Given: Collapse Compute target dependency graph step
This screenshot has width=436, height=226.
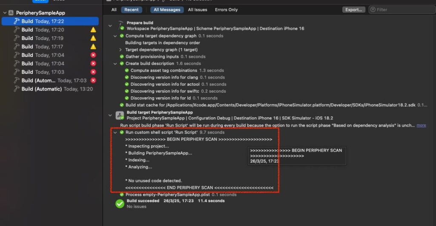Looking at the screenshot, I should point(115,36).
